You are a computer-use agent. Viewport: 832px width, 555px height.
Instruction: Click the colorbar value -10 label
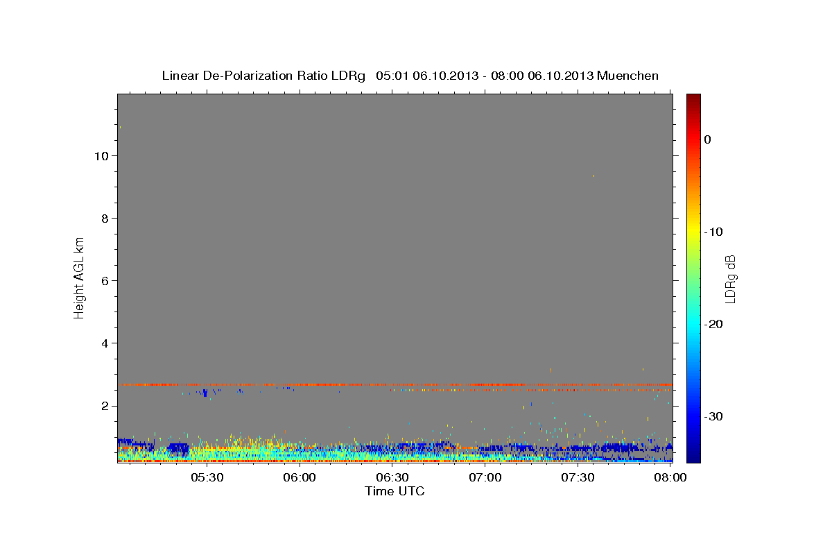click(714, 232)
